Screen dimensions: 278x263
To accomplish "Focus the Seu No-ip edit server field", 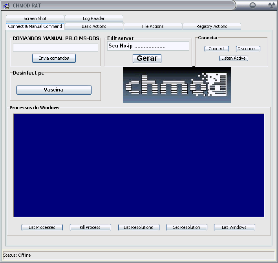I will tap(148, 46).
